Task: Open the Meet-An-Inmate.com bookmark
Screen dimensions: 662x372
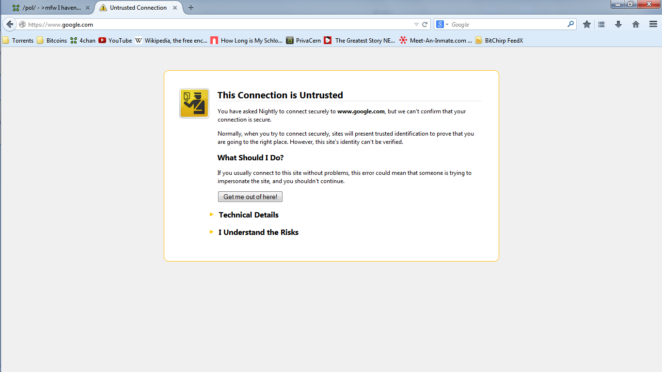Action: 436,41
